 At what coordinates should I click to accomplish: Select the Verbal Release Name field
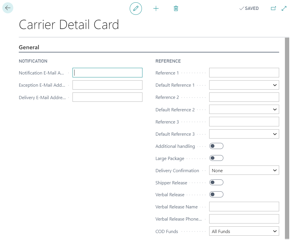pyautogui.click(x=244, y=207)
